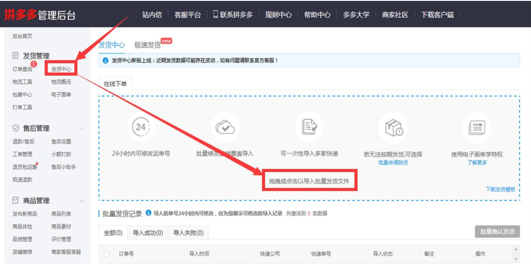The width and height of the screenshot is (531, 264).
Task: Open 发货中心 in the sidebar
Action: pyautogui.click(x=61, y=69)
